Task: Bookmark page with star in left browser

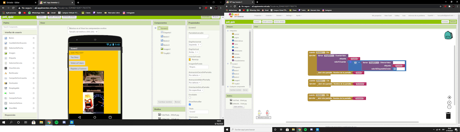Action: coord(200,8)
